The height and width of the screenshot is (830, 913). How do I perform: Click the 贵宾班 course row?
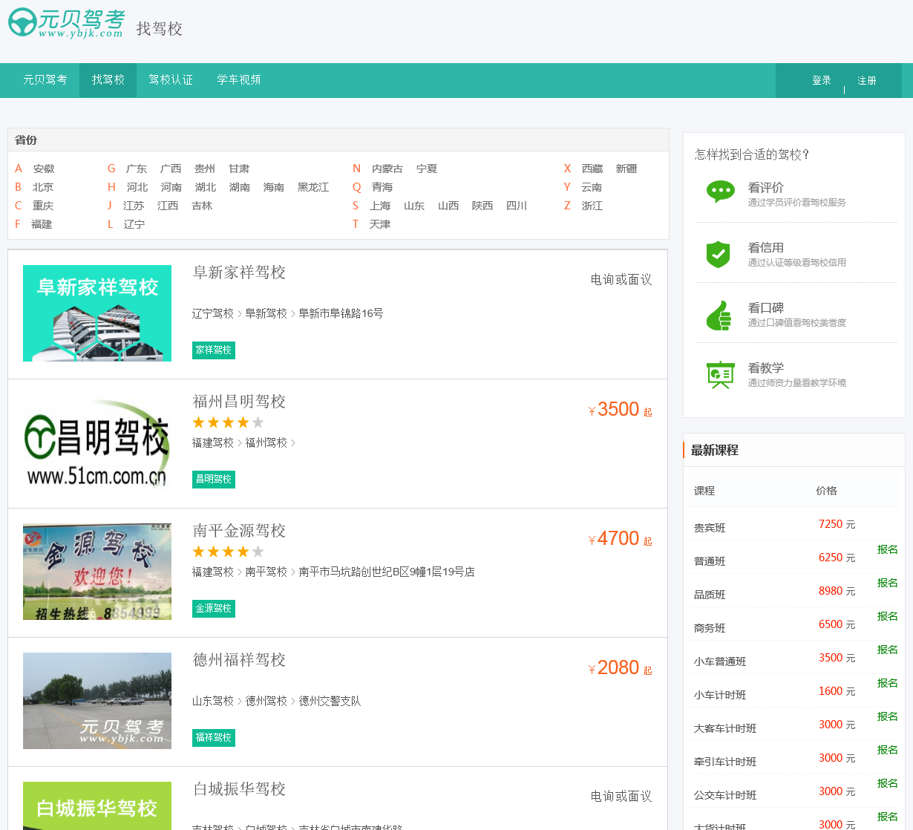click(794, 526)
